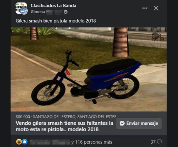The height and width of the screenshot is (147, 178).
Task: Click the Enviar mensaje button
Action: pyautogui.click(x=139, y=123)
